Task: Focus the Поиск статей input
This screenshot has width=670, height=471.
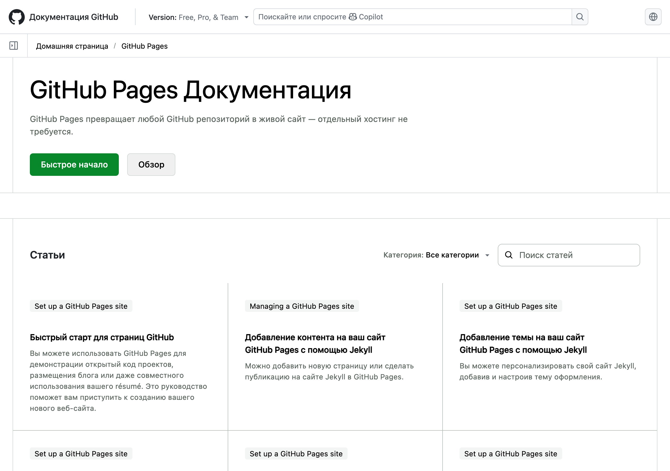Action: coord(569,255)
